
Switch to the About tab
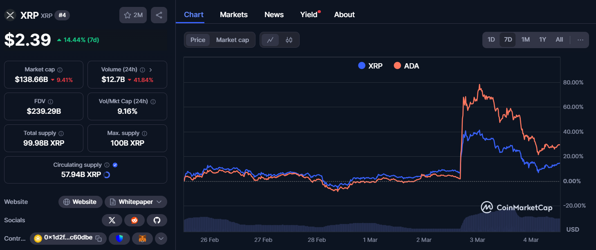pos(344,15)
